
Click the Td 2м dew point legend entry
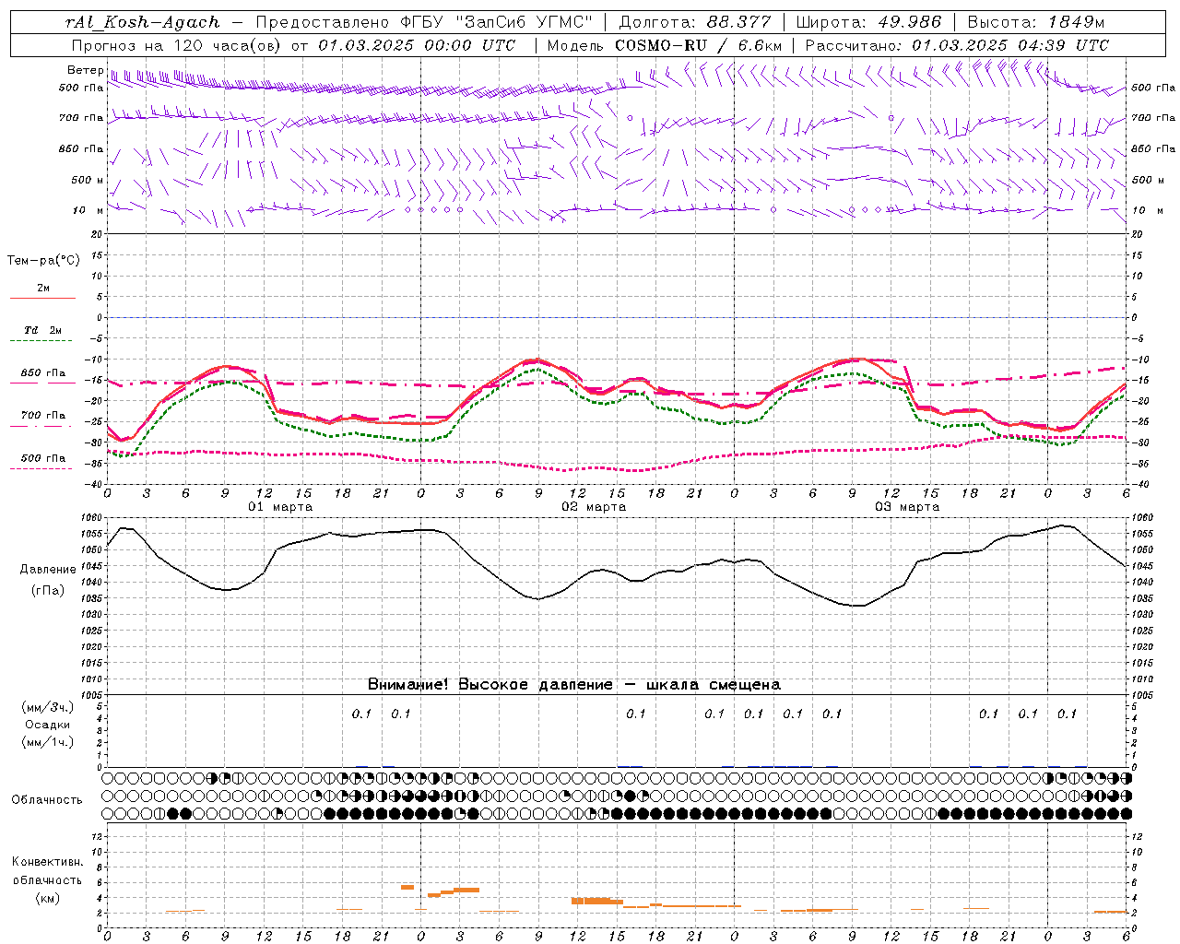click(x=42, y=330)
